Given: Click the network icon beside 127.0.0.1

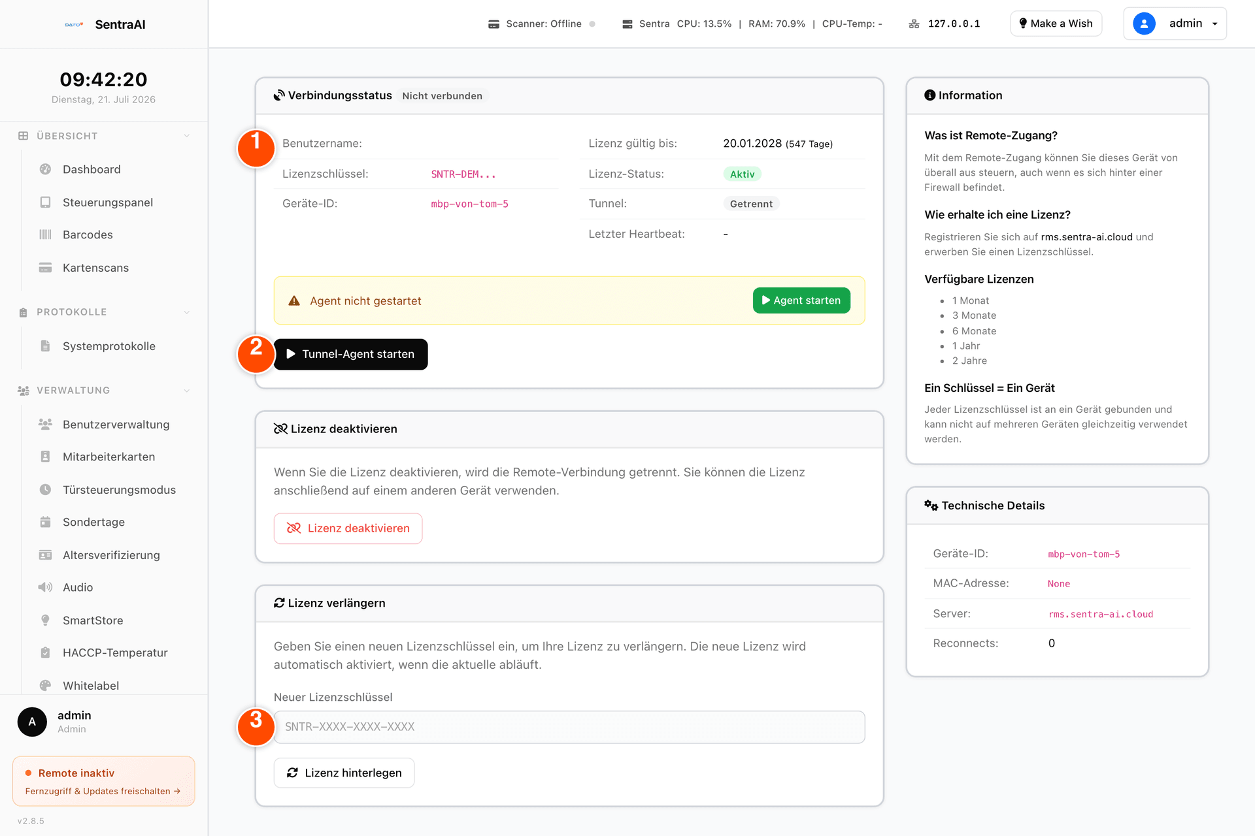Looking at the screenshot, I should (x=914, y=24).
